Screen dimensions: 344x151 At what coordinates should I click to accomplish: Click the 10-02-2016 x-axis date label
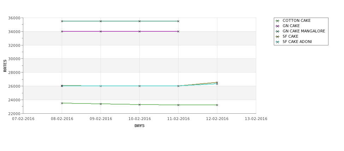point(139,119)
